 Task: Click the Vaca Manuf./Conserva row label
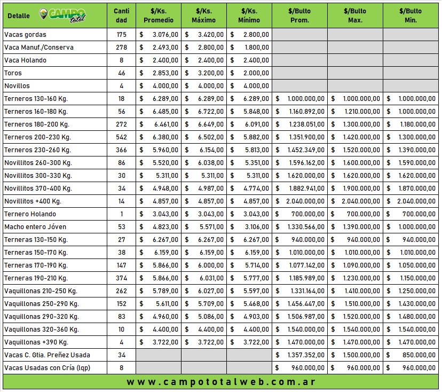point(38,48)
